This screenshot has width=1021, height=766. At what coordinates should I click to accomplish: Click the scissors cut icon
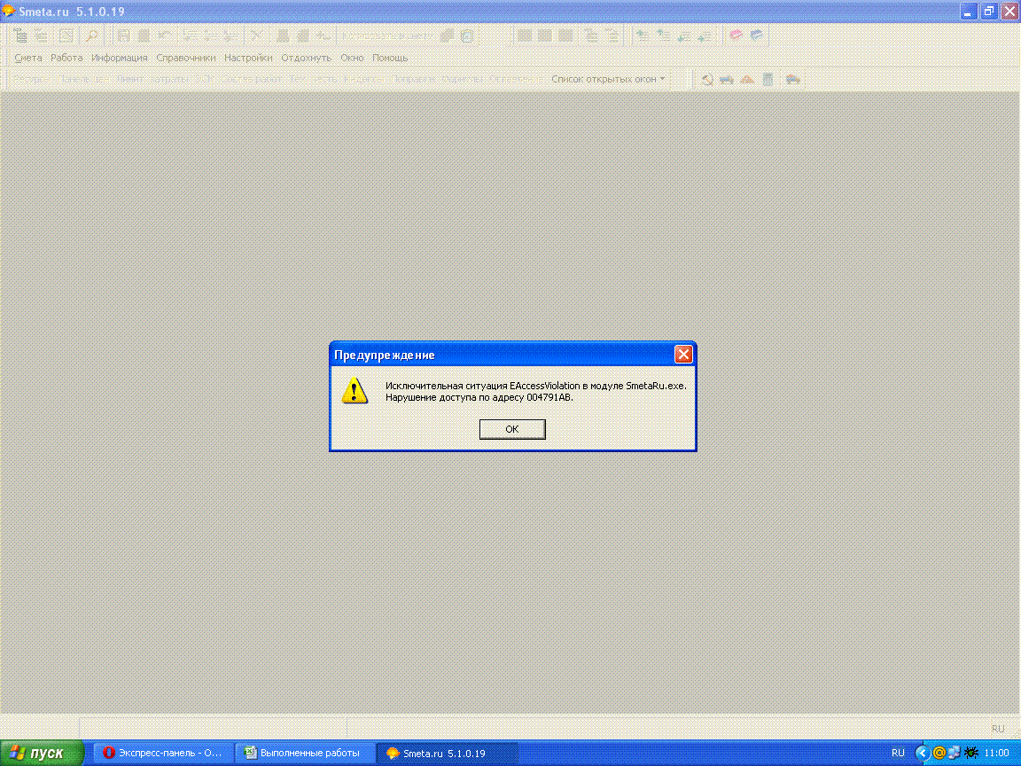coord(257,35)
